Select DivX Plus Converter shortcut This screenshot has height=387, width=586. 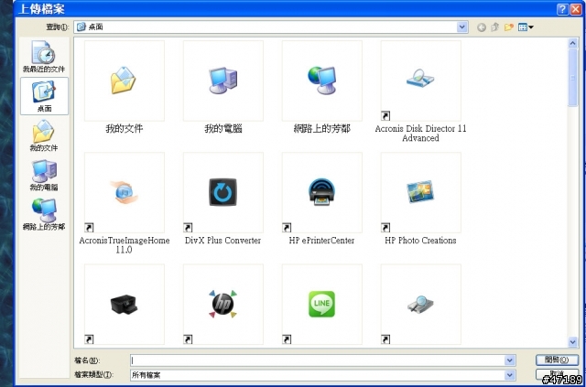pyautogui.click(x=223, y=192)
